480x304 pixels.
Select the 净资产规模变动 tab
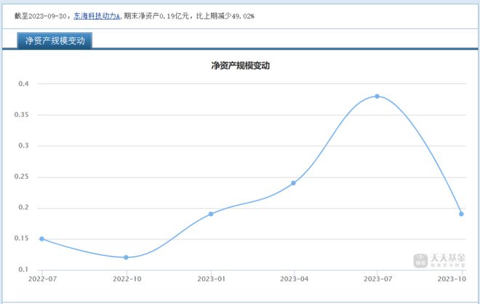55,41
